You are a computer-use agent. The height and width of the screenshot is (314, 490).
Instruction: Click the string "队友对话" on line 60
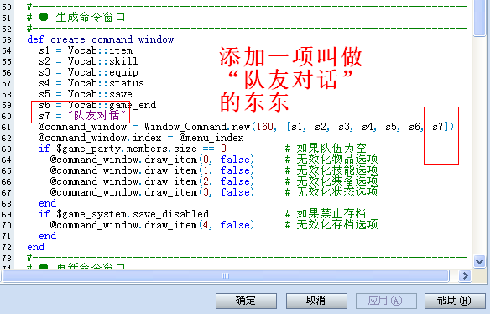96,116
